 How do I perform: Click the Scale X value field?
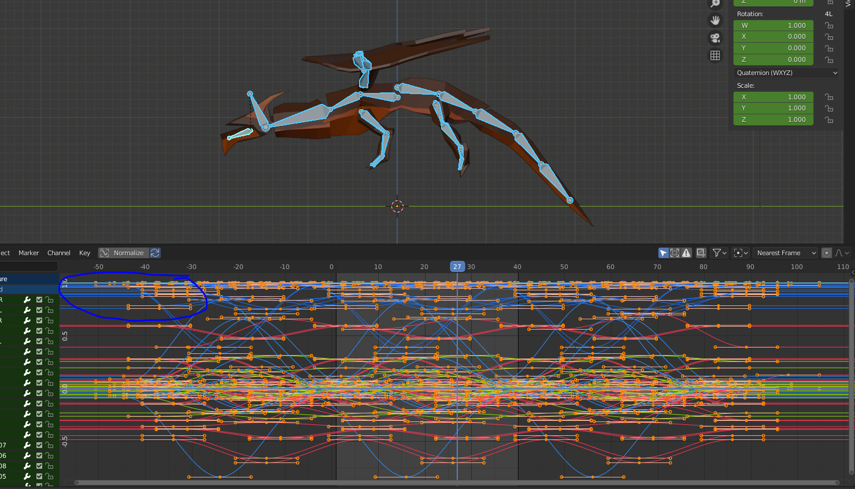coord(773,97)
